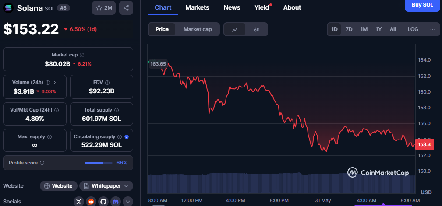The image size is (442, 206).
Task: Select the All time range
Action: click(x=392, y=29)
